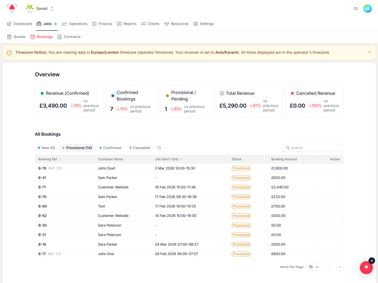The height and width of the screenshot is (283, 378).
Task: Sort by Job Start / End column
Action: click(169, 159)
